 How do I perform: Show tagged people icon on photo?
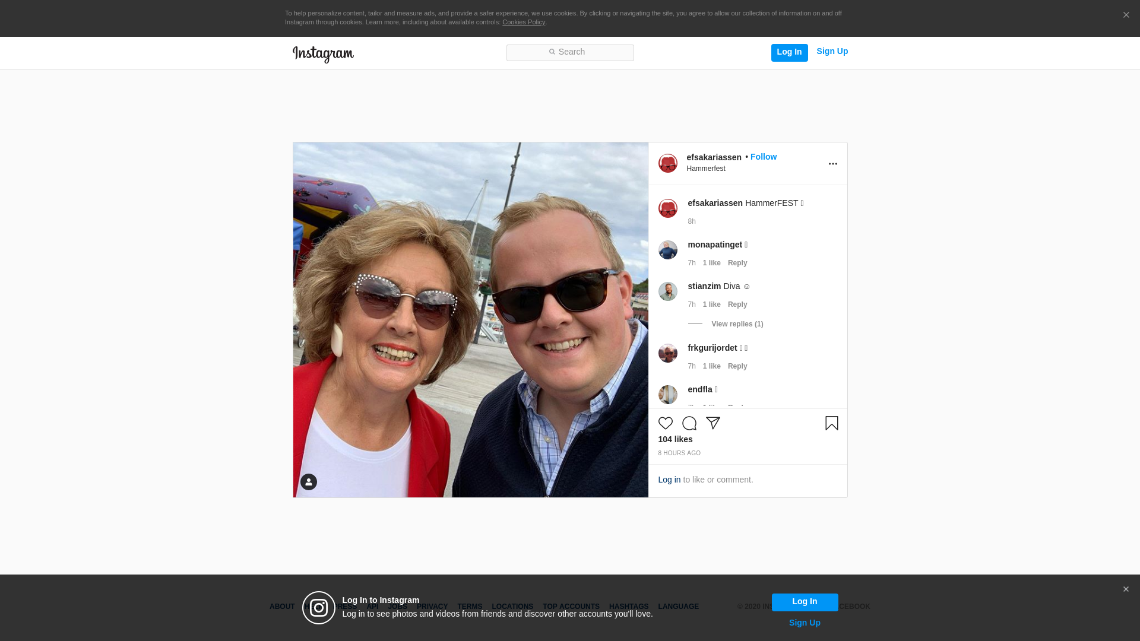[308, 482]
